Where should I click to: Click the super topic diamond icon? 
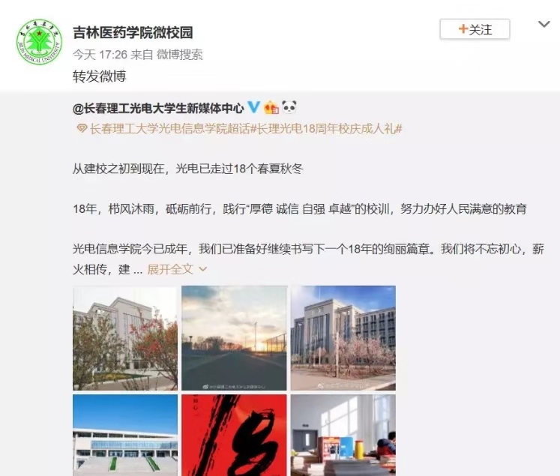point(82,128)
